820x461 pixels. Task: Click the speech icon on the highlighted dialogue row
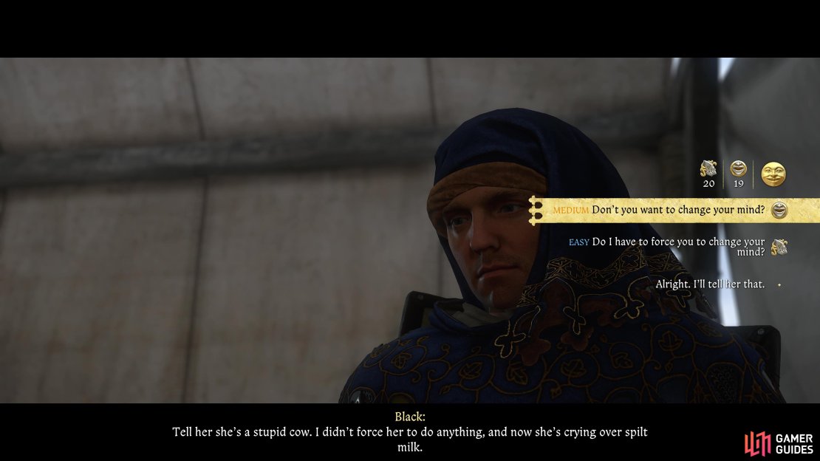click(779, 210)
